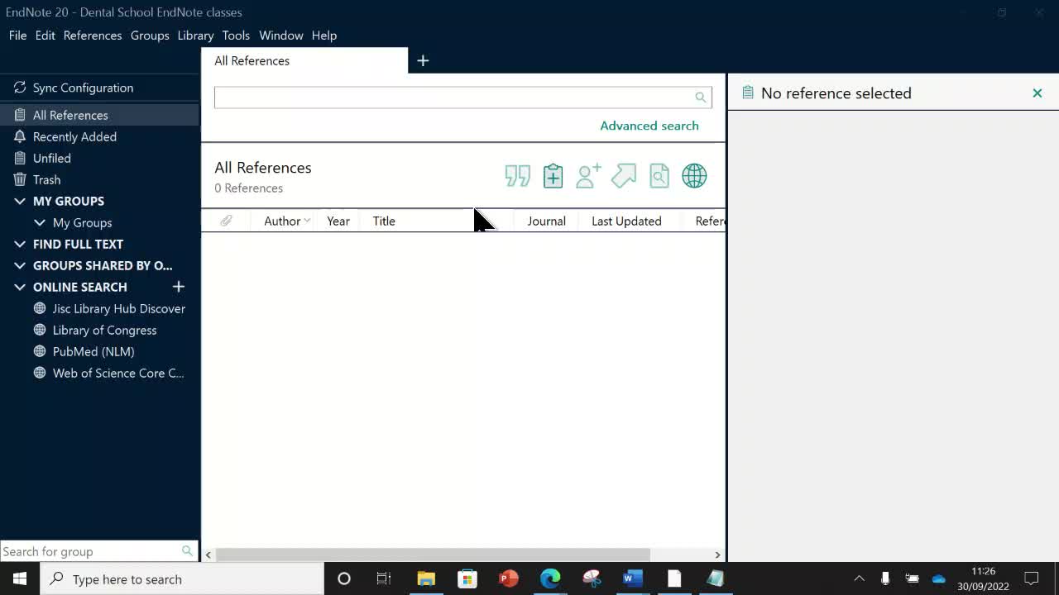The width and height of the screenshot is (1059, 595).
Task: Collapse the GROUPS SHARED BY O... section
Action: pos(20,265)
